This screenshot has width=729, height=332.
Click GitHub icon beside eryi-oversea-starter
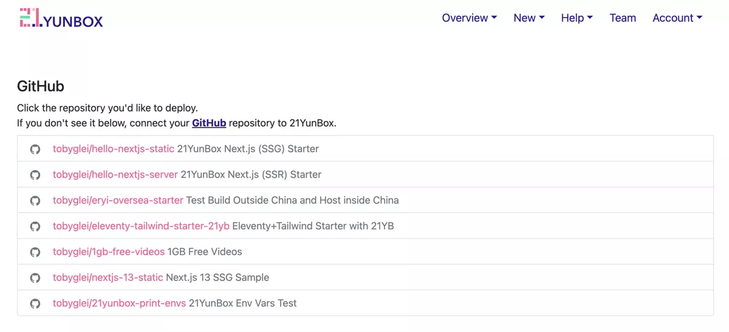point(35,200)
